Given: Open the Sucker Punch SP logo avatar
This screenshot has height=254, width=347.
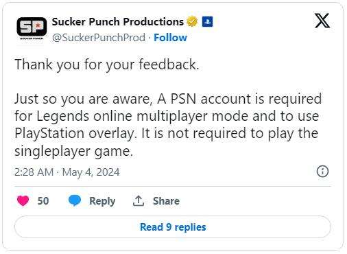Looking at the screenshot, I should tap(32, 28).
